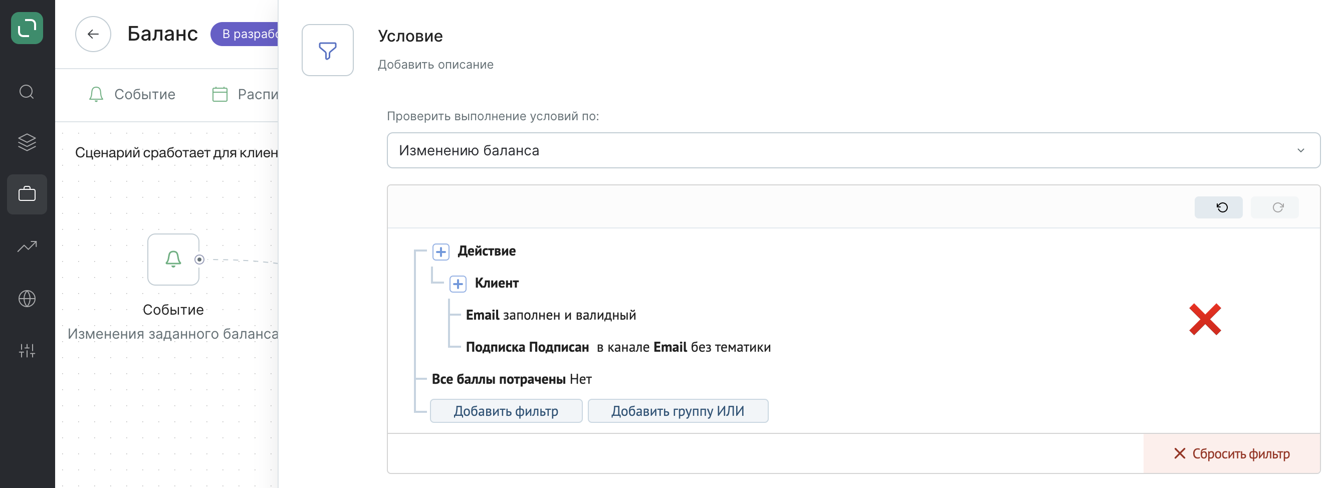The image size is (1331, 488).
Task: Click 'Добавить фильтр' button
Action: (506, 411)
